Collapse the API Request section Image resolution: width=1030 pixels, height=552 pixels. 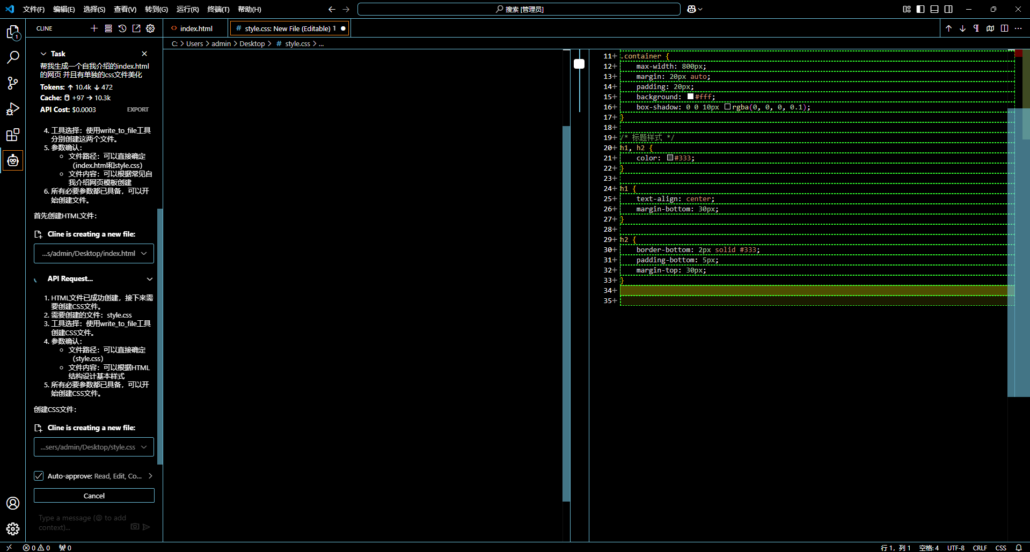coord(150,279)
